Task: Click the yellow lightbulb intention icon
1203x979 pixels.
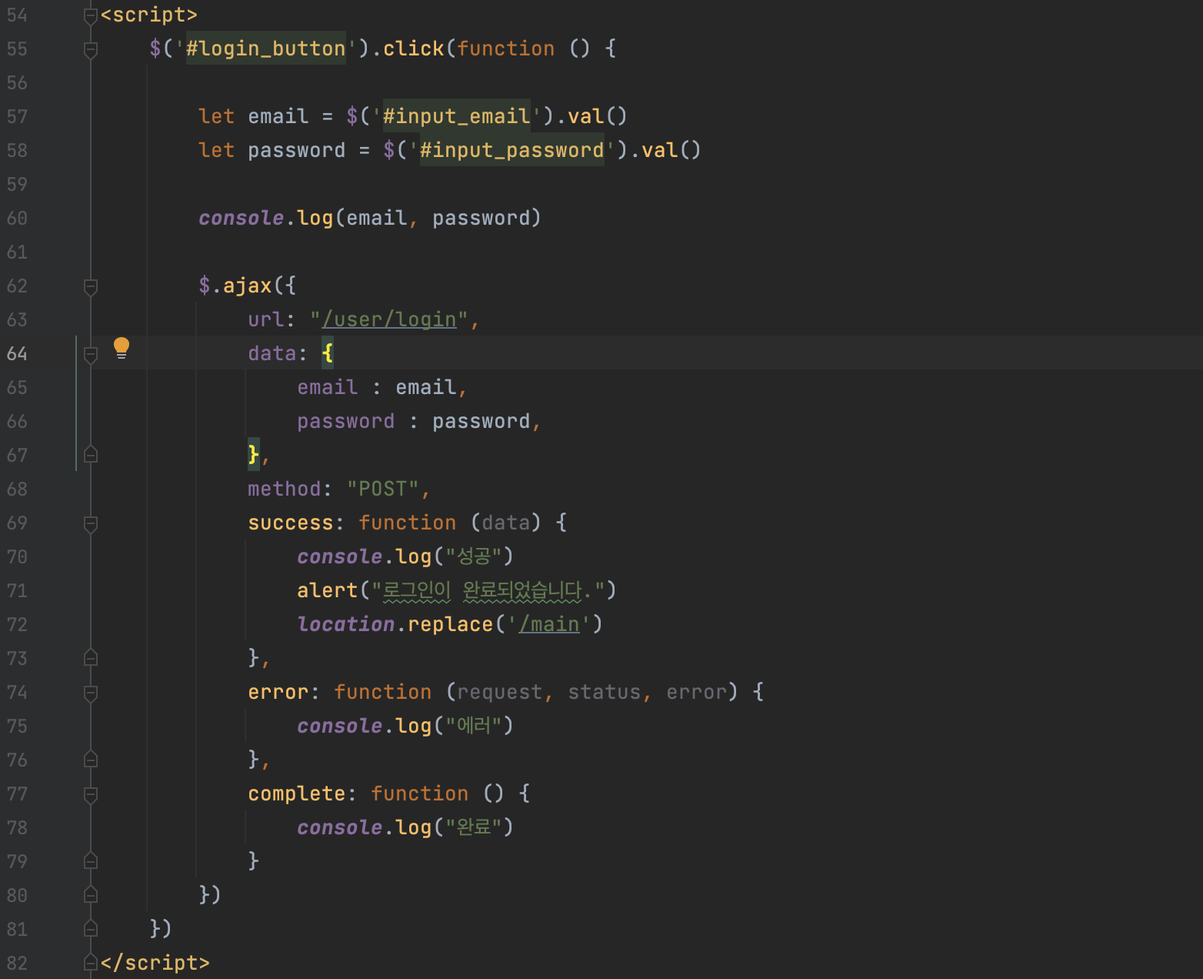Action: pyautogui.click(x=122, y=348)
